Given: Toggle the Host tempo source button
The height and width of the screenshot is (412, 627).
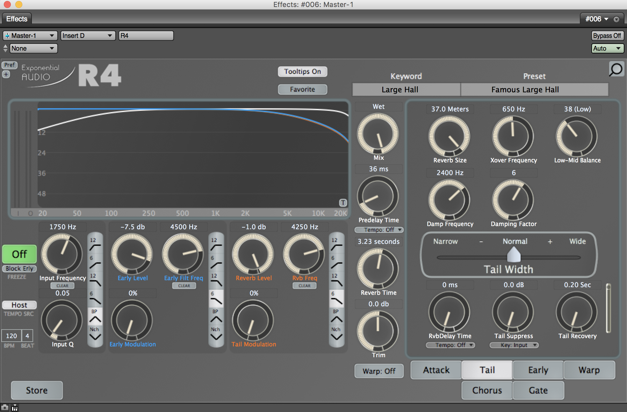Looking at the screenshot, I should 19,305.
